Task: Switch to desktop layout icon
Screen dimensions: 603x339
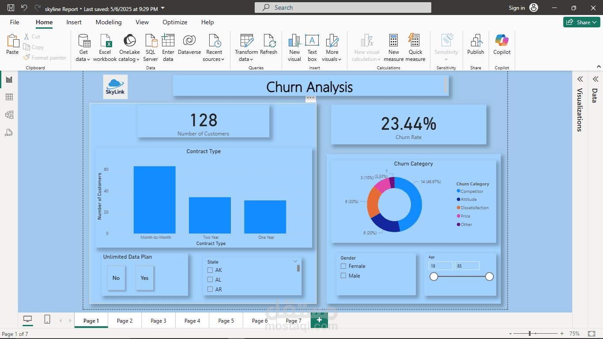Action: [28, 320]
